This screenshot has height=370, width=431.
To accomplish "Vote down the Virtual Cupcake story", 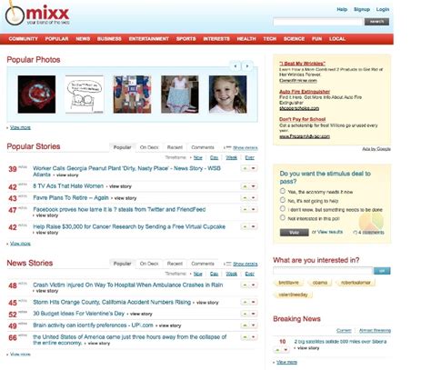I will (254, 226).
